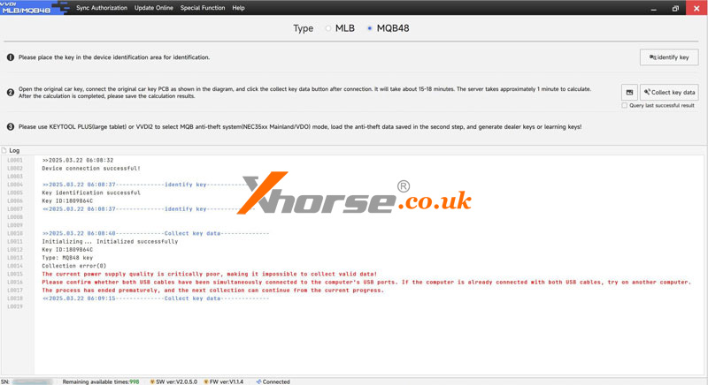Enable Query last successful result checkbox
The height and width of the screenshot is (385, 708).
pos(626,105)
